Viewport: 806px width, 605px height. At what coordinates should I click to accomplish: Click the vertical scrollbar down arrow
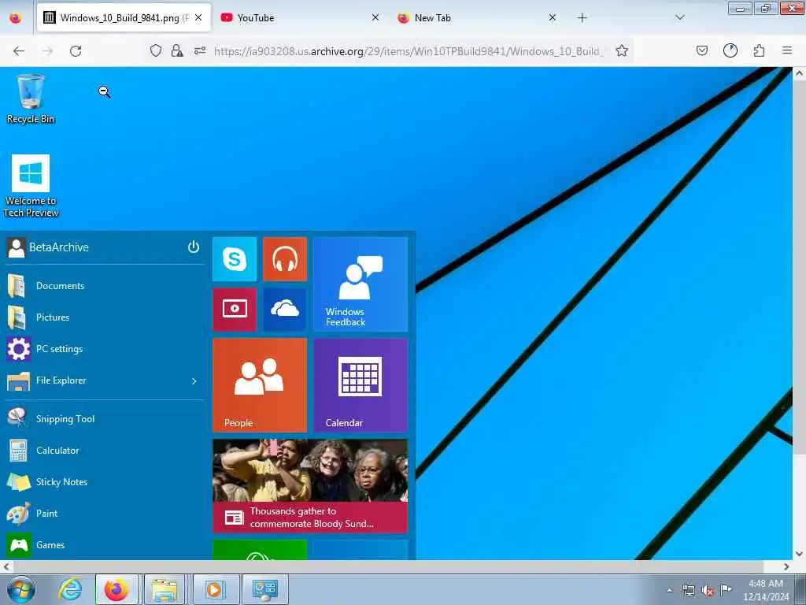(x=800, y=554)
